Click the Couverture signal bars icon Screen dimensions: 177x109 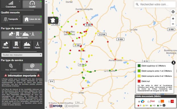tap(11, 3)
